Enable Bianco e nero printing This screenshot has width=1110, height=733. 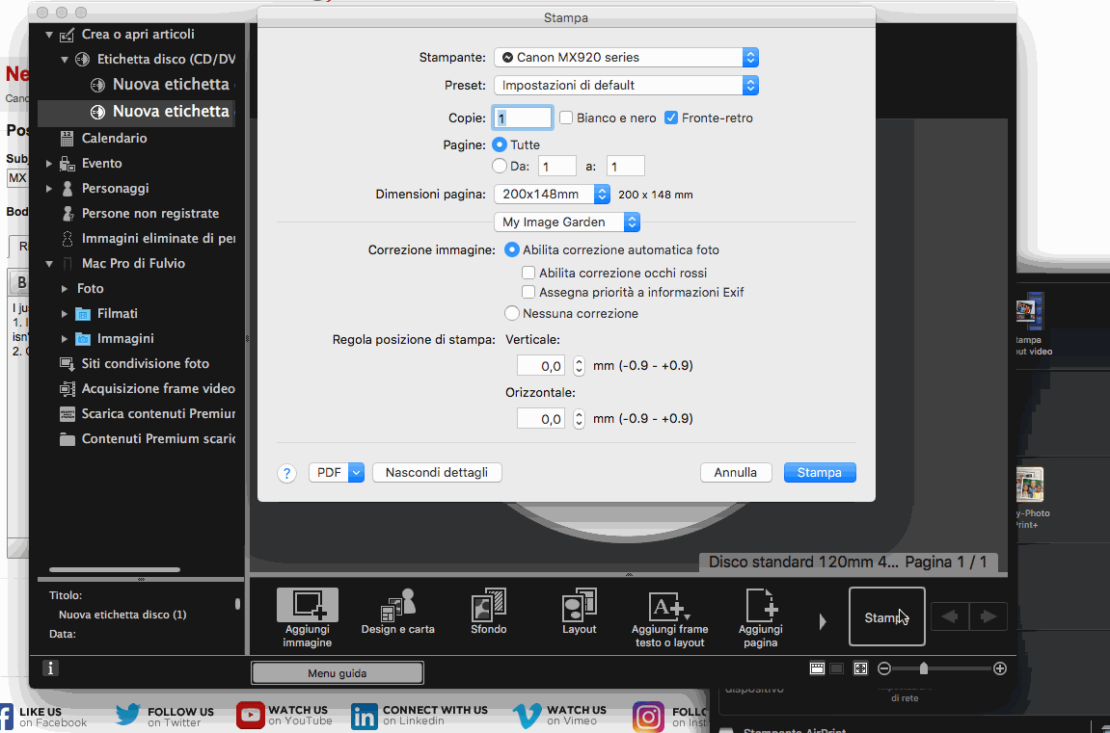pyautogui.click(x=566, y=117)
